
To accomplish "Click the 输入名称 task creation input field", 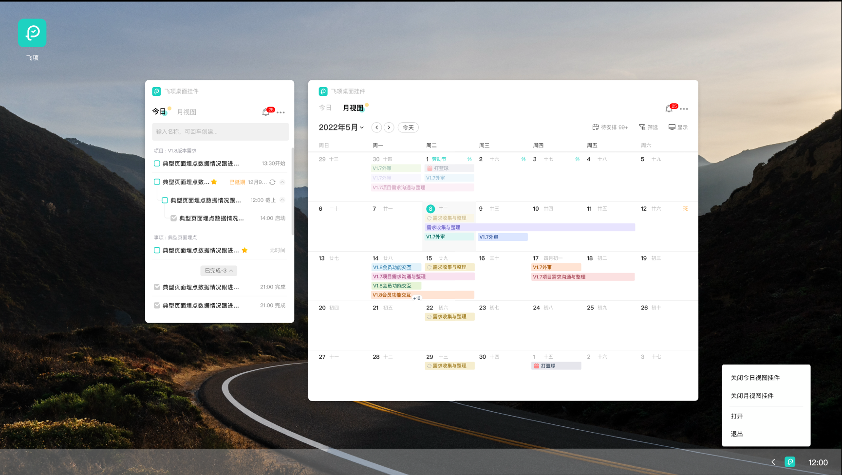I will [x=220, y=131].
